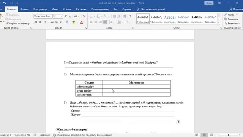Screen dimensions: 243x137
Task: Decrease paragraph indent
Action: (114, 16)
